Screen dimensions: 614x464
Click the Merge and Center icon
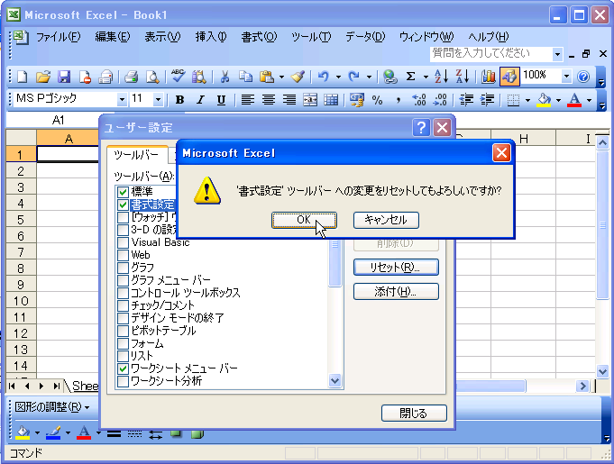[x=310, y=100]
